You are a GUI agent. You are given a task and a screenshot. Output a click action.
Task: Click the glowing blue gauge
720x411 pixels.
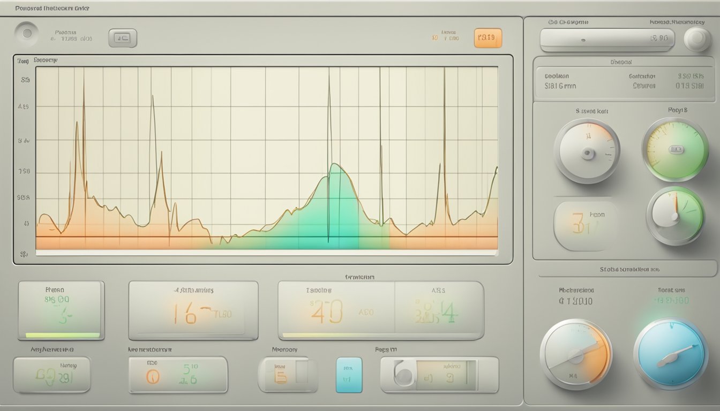[670, 354]
